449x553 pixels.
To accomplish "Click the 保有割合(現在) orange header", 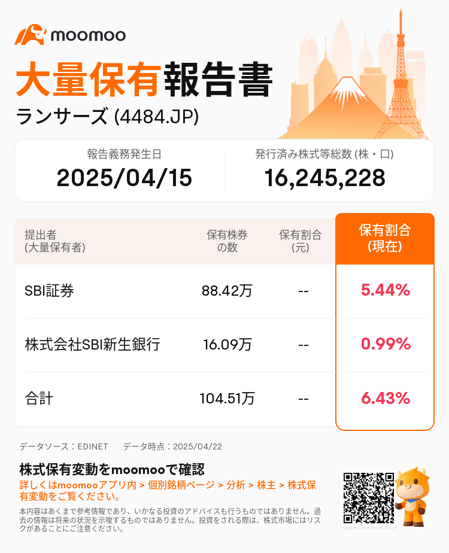I will tap(385, 239).
